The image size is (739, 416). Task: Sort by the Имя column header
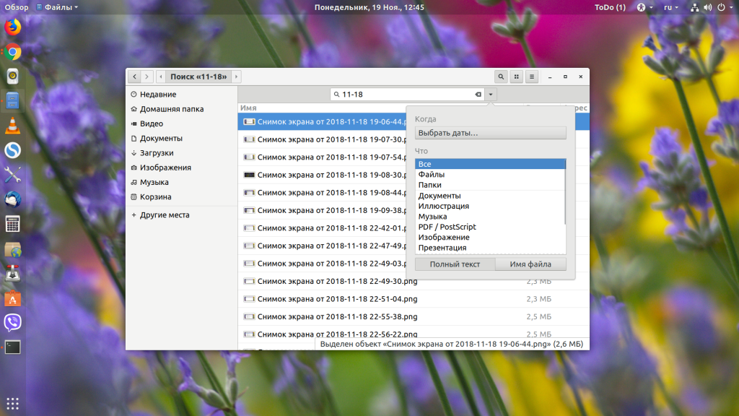click(248, 108)
